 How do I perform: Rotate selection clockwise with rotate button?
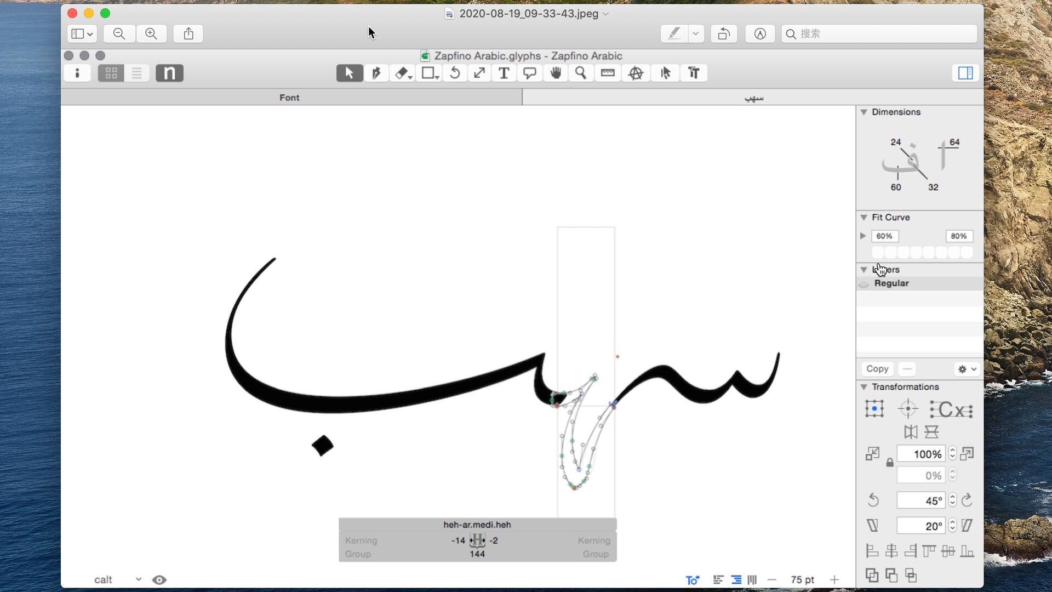pyautogui.click(x=967, y=500)
